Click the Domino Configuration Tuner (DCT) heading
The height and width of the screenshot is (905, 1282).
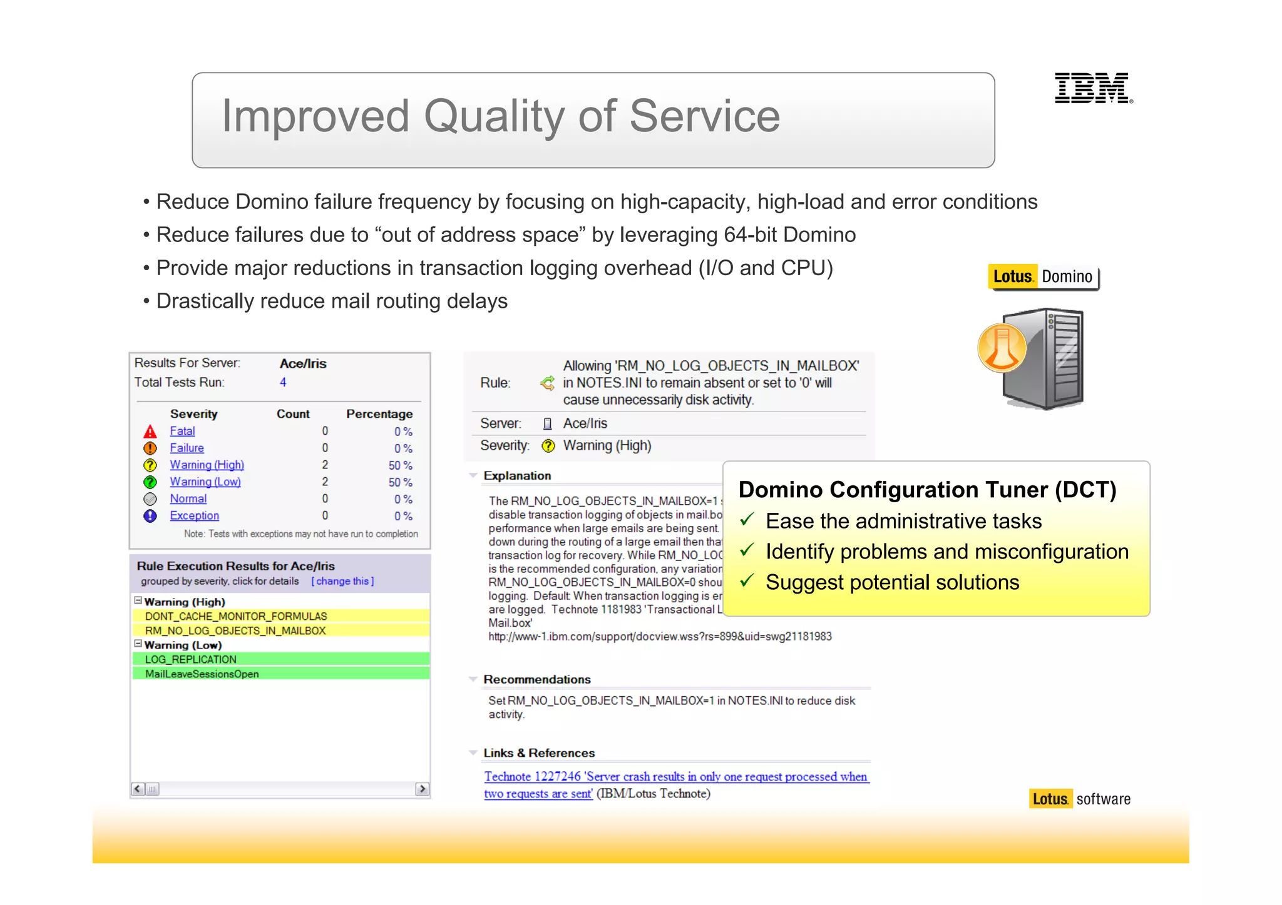(927, 490)
